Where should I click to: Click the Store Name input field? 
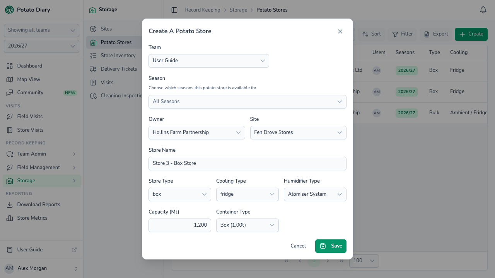pos(247,163)
